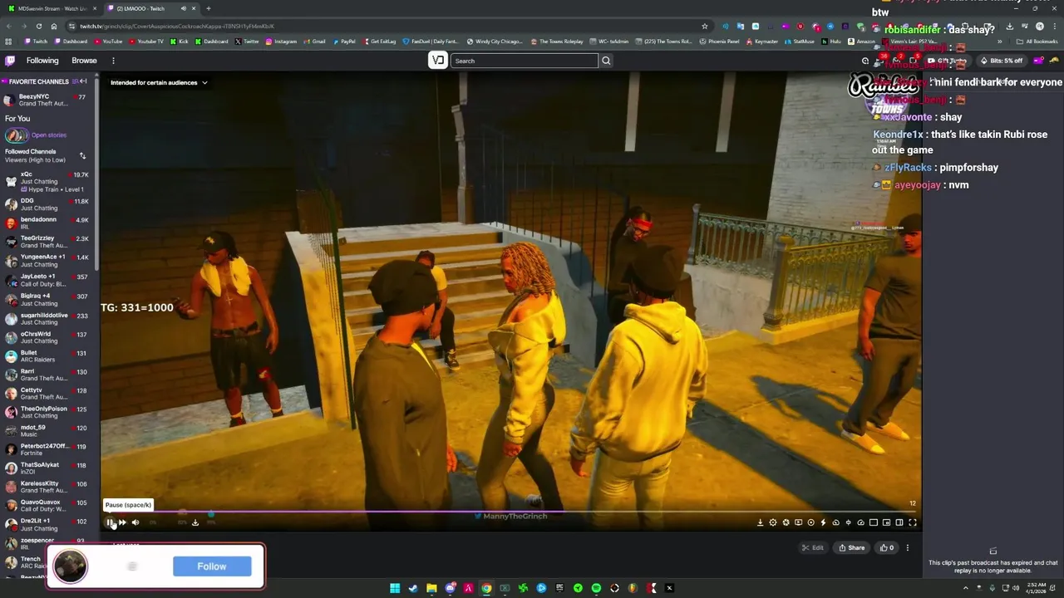Viewport: 1064px width, 598px height.
Task: Click the Google Chrome taskbar icon
Action: click(486, 588)
